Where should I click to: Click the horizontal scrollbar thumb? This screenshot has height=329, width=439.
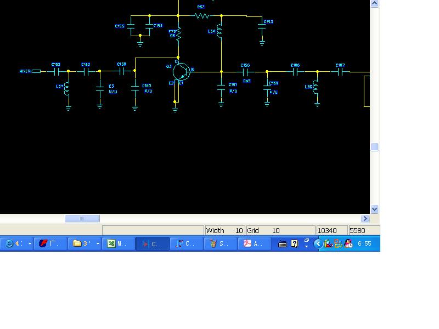point(82,218)
